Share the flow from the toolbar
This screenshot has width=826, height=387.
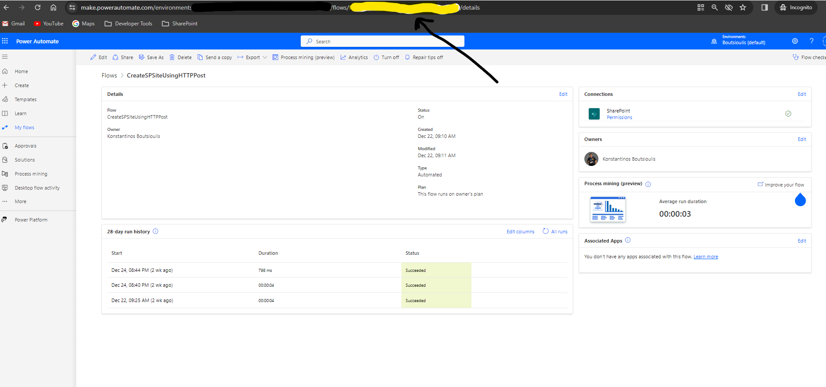[x=123, y=57]
